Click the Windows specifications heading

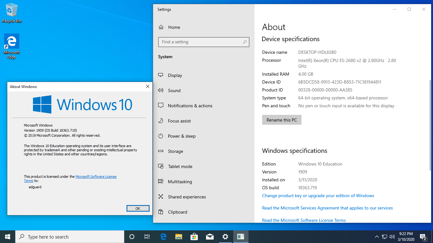(294, 151)
